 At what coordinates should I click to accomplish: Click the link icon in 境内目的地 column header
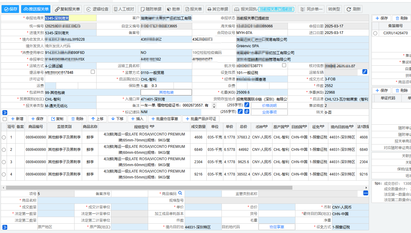point(352,126)
